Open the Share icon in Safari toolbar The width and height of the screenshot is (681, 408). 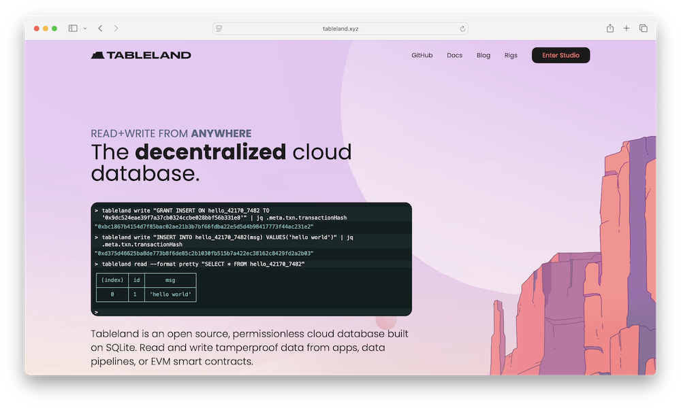pyautogui.click(x=610, y=29)
